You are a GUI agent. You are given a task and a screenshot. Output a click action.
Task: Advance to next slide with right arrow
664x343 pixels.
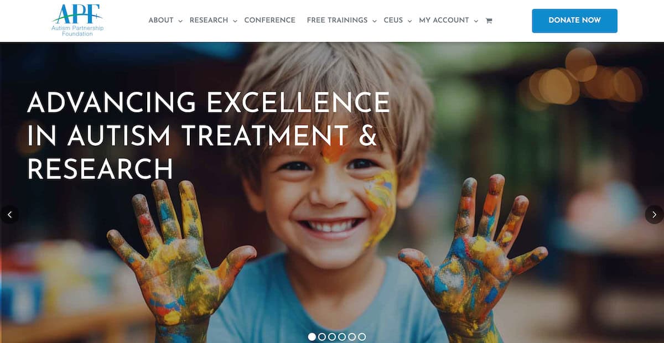click(654, 215)
